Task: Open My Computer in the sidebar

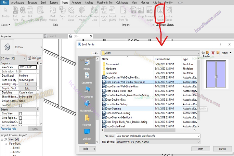Action: (x=87, y=92)
